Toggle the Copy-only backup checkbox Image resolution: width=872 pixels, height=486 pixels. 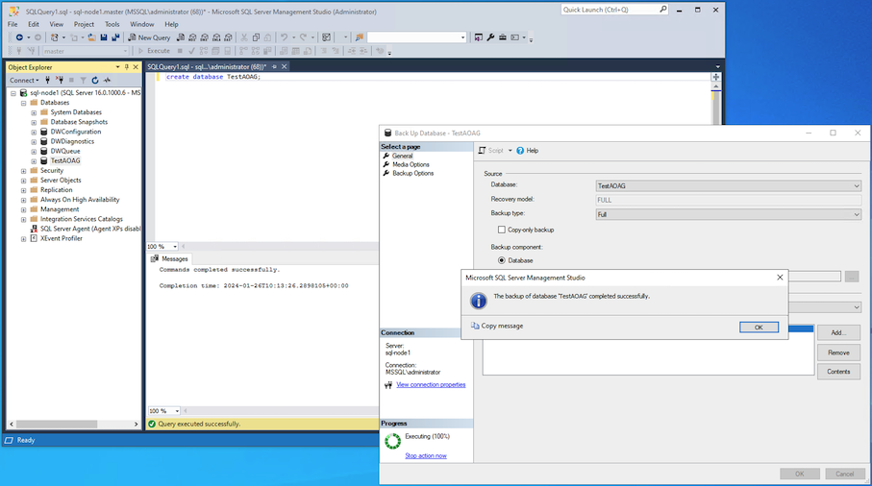click(x=502, y=230)
